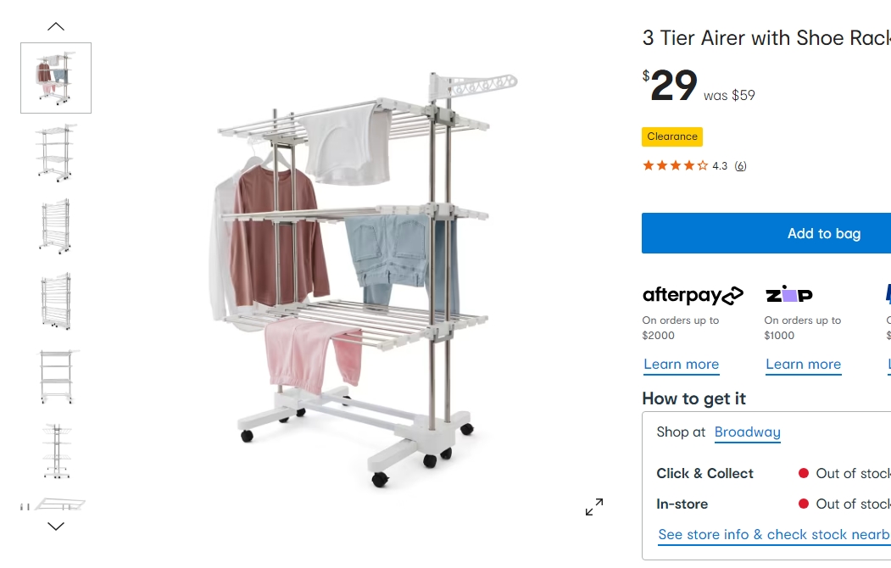
Task: Click the Zip logo
Action: coord(789,294)
